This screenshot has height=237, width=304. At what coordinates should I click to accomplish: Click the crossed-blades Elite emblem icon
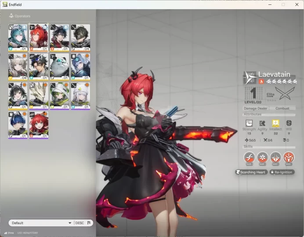click(285, 93)
